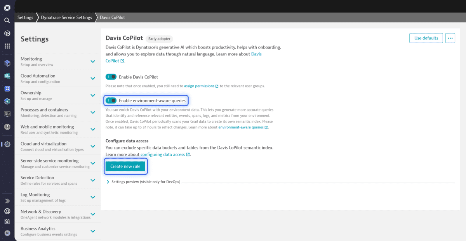Viewport: 466px width, 241px height.
Task: Click the Create new rule button
Action: [125, 166]
